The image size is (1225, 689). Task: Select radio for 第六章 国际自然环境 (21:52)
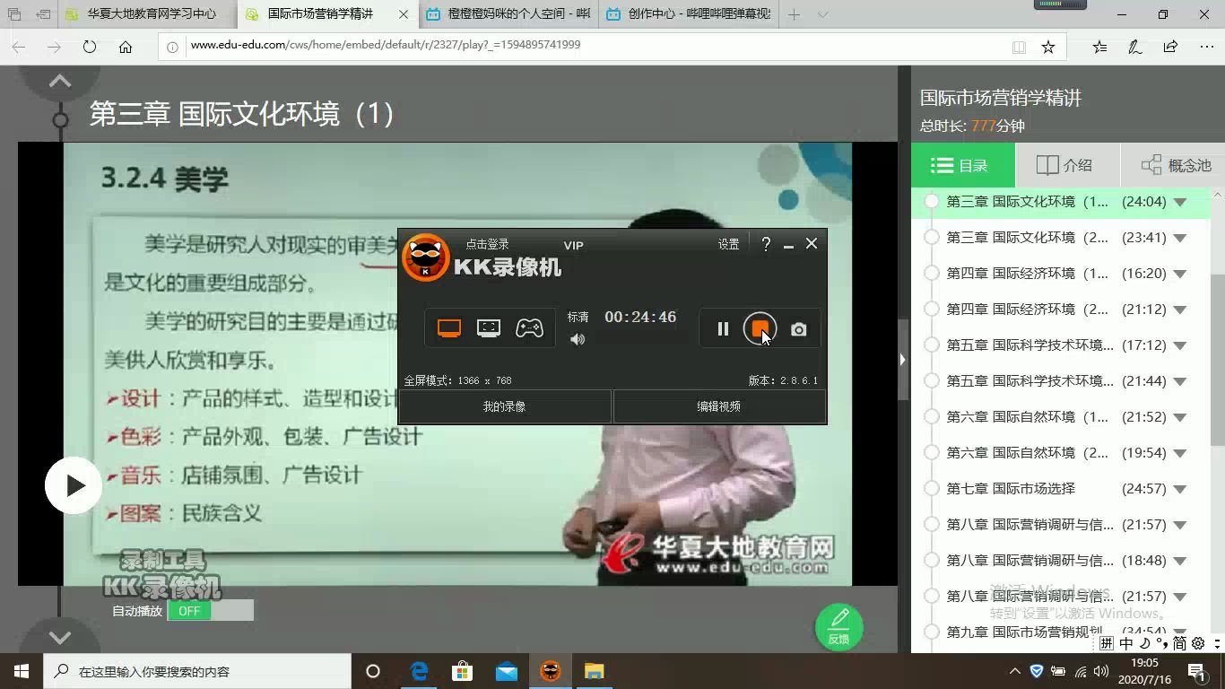(x=932, y=416)
